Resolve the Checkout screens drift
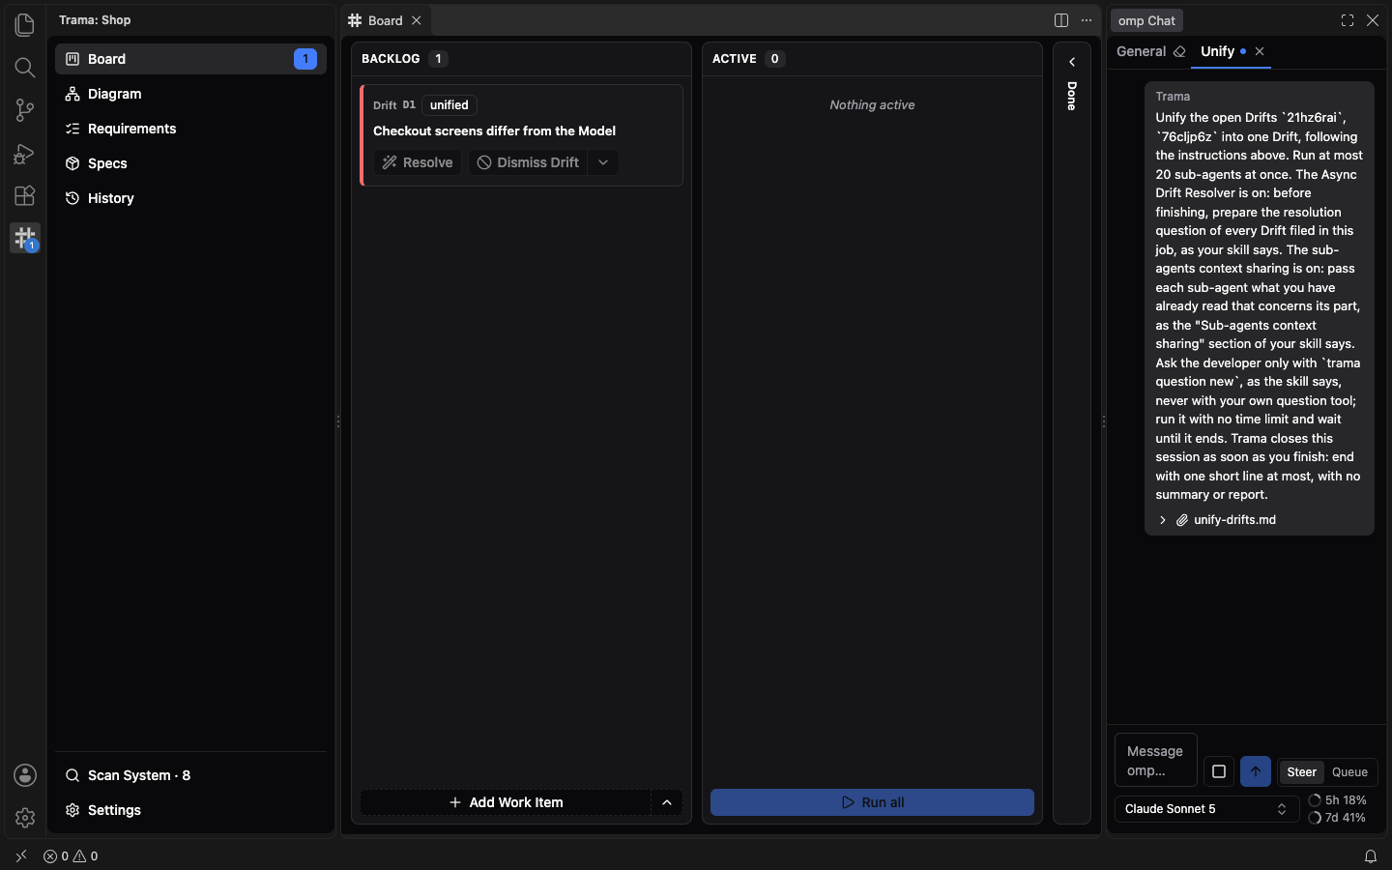 click(x=418, y=162)
